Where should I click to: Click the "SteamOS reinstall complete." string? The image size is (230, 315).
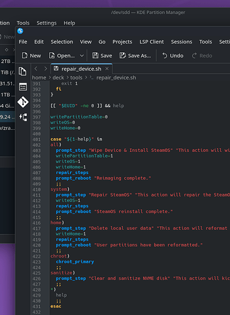134,212
